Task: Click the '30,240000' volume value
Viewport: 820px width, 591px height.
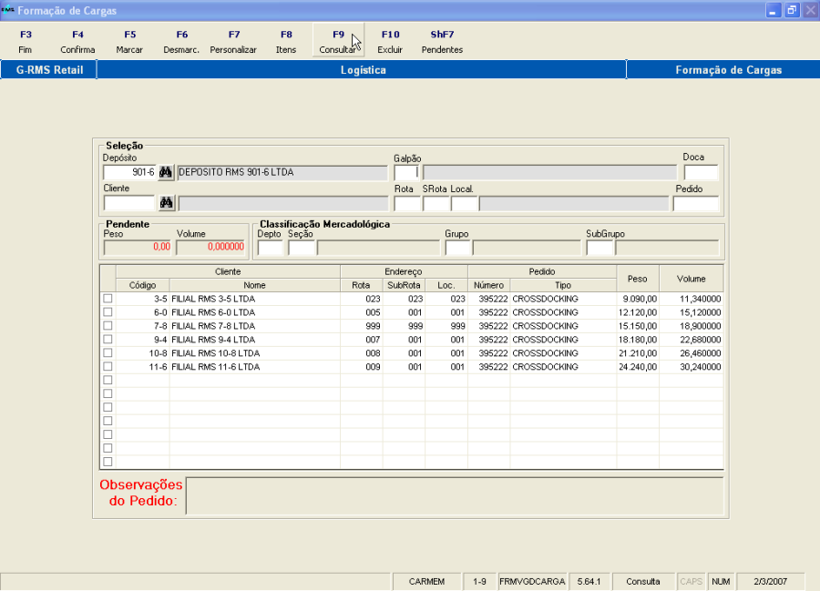Action: (692, 367)
